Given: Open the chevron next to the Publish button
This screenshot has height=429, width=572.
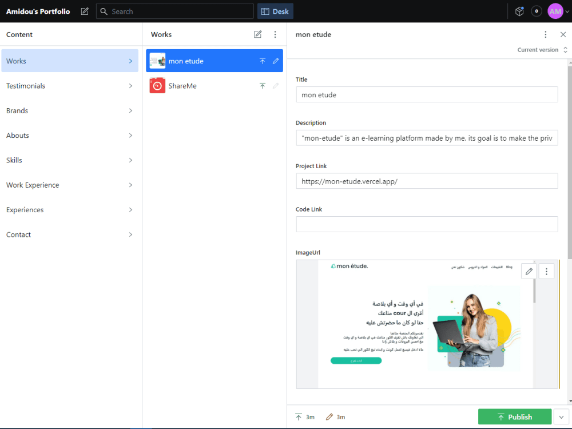Looking at the screenshot, I should (561, 416).
